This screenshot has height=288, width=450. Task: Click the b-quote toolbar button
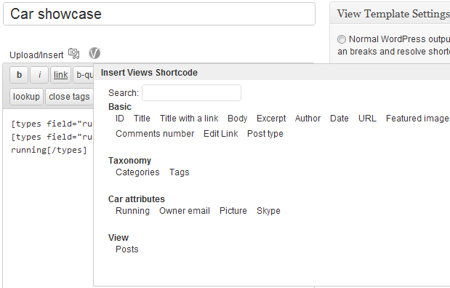tap(84, 75)
